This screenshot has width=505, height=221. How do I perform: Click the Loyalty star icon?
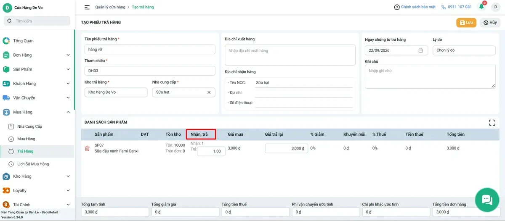click(6, 191)
